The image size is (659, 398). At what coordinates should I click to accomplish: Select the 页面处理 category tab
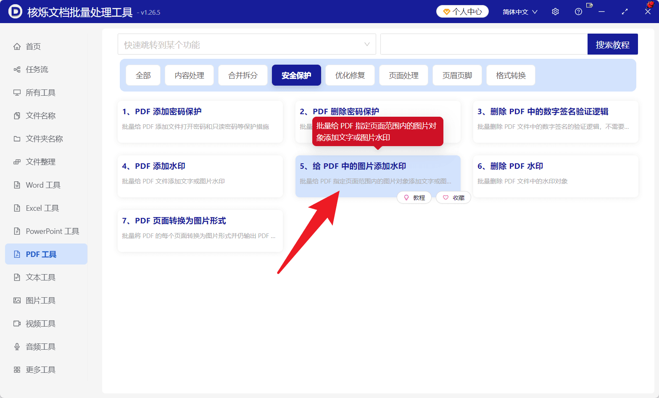pos(403,75)
